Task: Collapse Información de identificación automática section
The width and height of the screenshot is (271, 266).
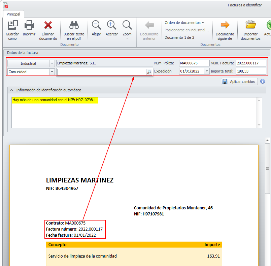Action: tap(12, 90)
